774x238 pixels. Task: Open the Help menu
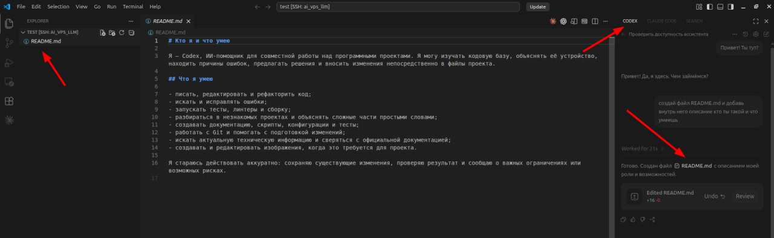[x=155, y=7]
